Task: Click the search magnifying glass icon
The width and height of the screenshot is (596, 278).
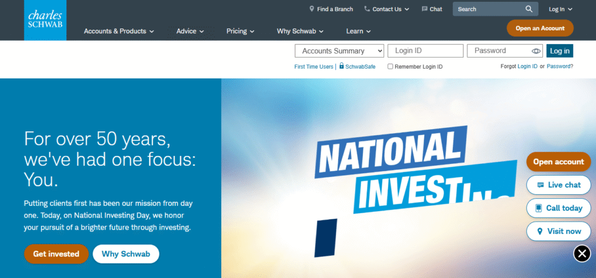Action: point(529,9)
